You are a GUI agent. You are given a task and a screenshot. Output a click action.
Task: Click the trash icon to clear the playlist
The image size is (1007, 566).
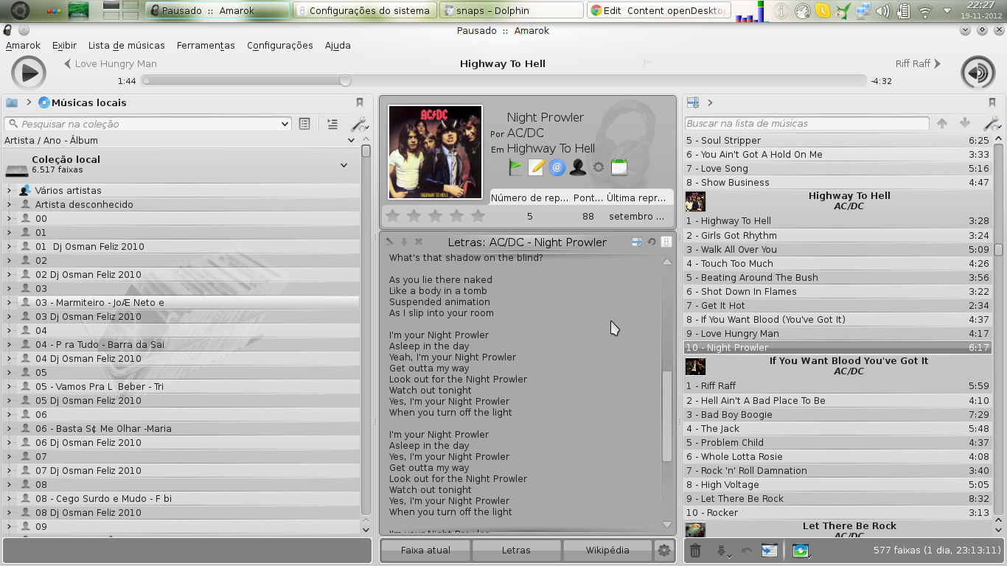695,550
